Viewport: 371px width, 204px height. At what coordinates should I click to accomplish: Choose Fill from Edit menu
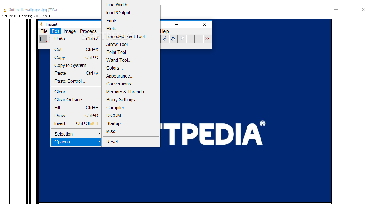coord(76,108)
